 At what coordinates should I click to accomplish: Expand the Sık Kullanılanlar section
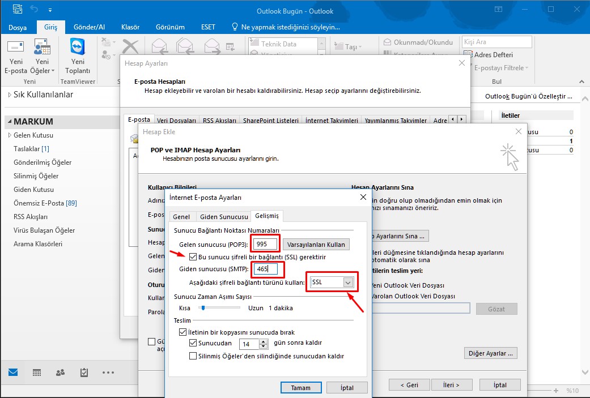[x=10, y=95]
